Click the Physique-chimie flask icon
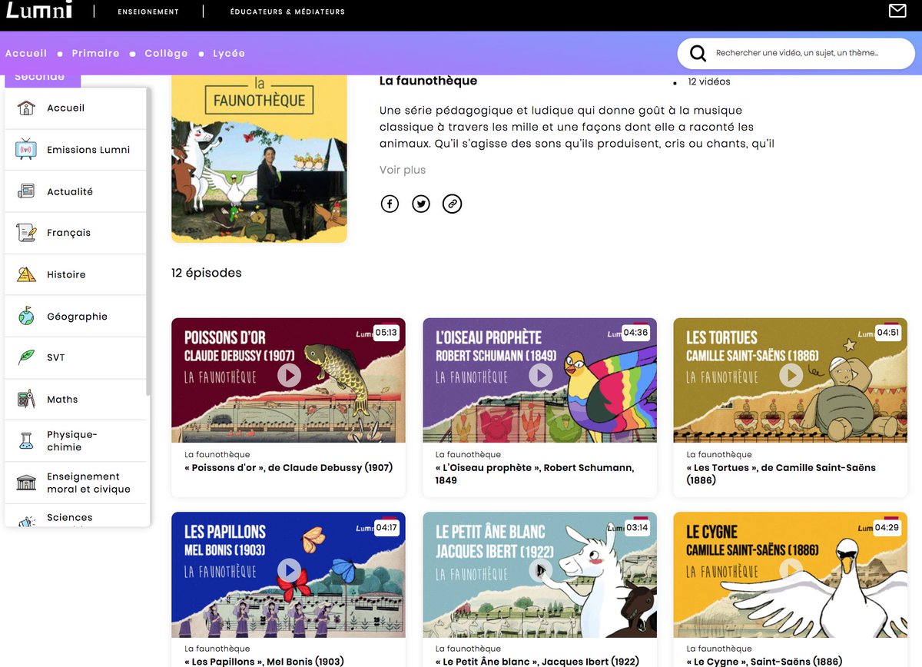922x667 pixels. click(x=26, y=440)
